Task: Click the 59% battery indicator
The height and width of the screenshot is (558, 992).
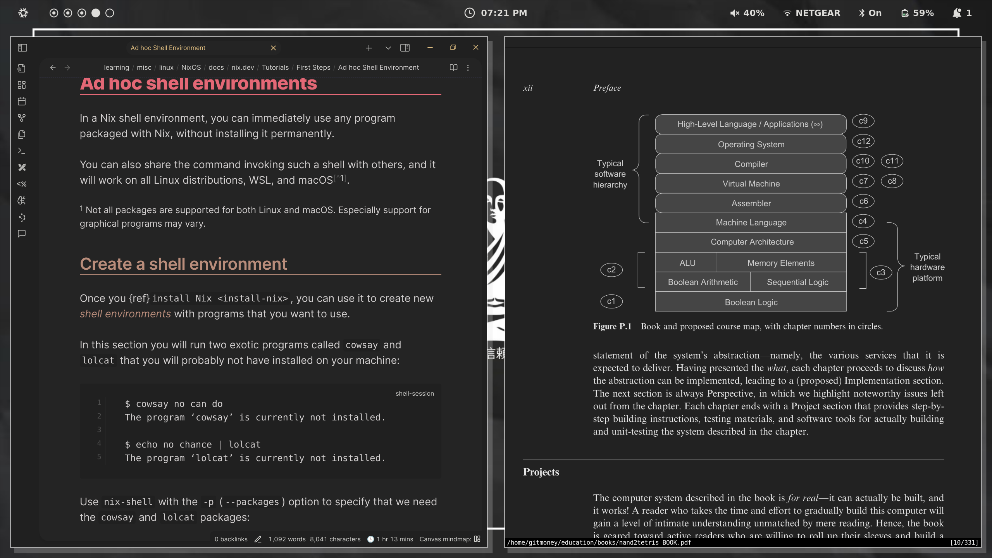Action: coord(917,13)
